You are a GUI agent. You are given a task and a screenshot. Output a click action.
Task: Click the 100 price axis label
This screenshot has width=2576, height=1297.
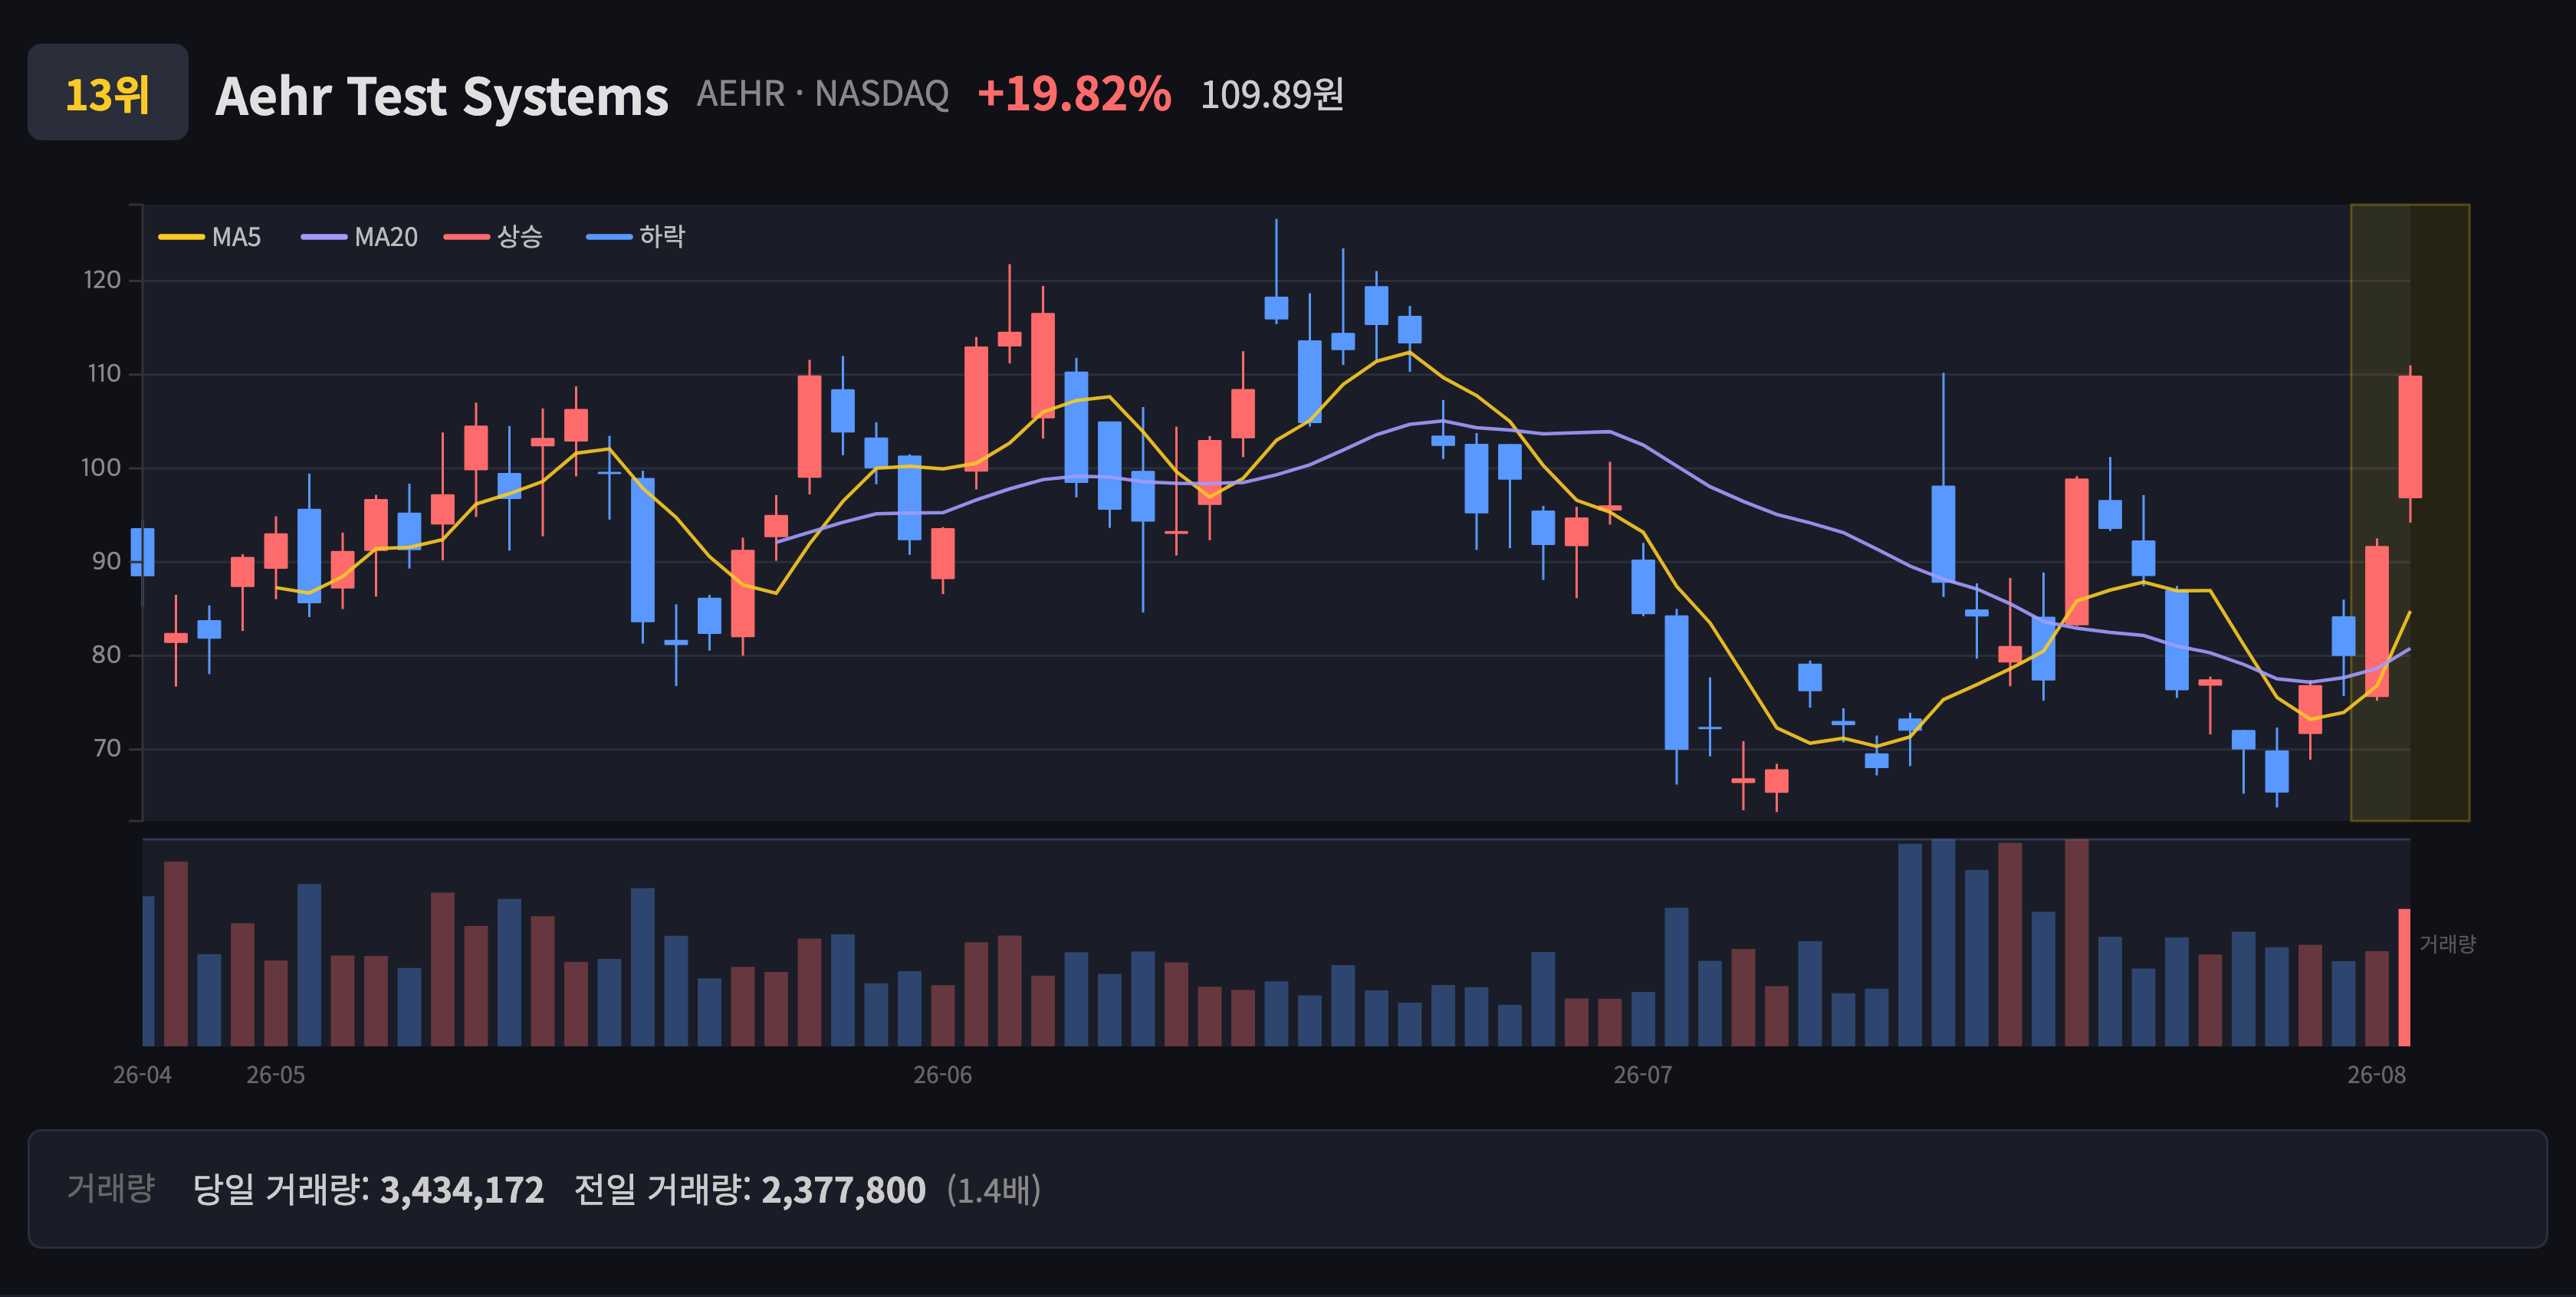coord(101,468)
